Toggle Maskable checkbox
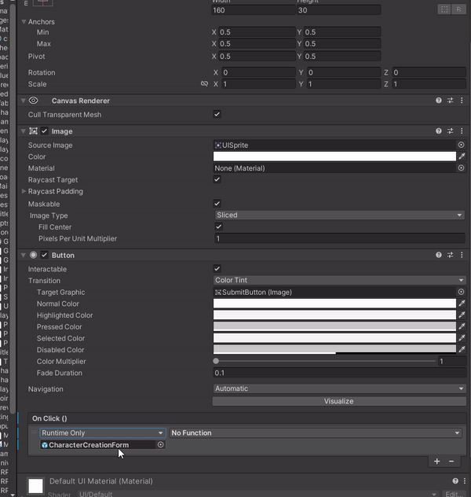The height and width of the screenshot is (497, 471). click(x=217, y=204)
